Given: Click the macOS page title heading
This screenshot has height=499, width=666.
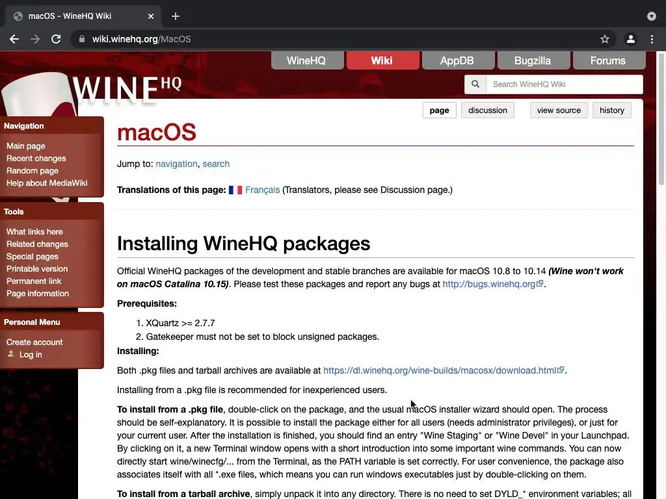Looking at the screenshot, I should tap(157, 133).
